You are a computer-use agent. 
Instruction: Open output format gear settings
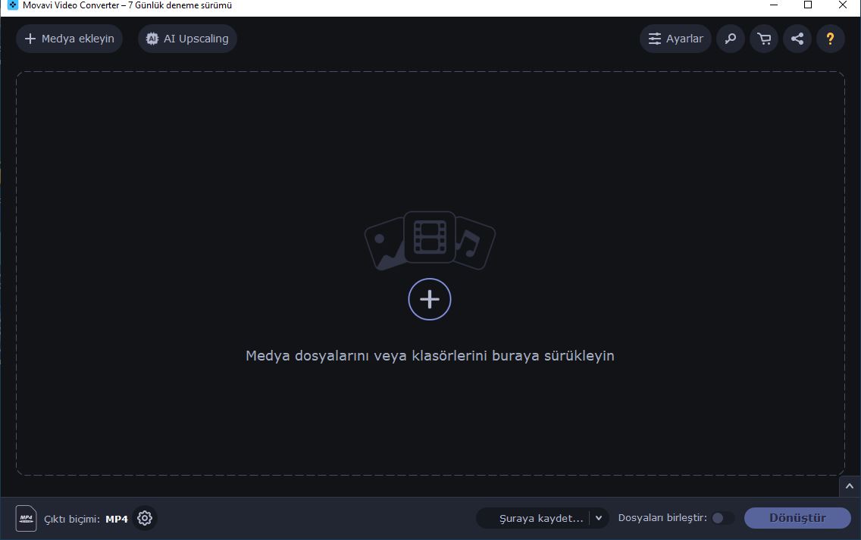tap(145, 518)
